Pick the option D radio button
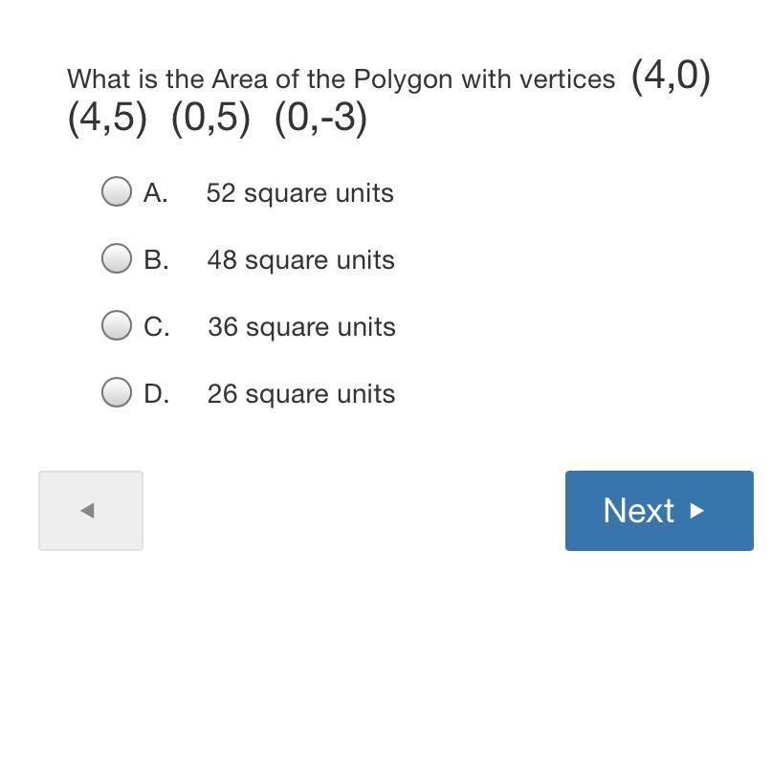 (x=117, y=392)
